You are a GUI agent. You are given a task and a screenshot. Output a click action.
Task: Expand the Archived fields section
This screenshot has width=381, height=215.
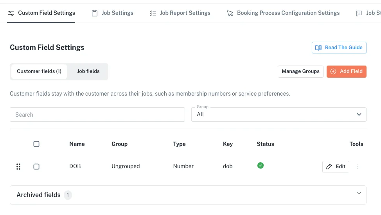(x=188, y=195)
